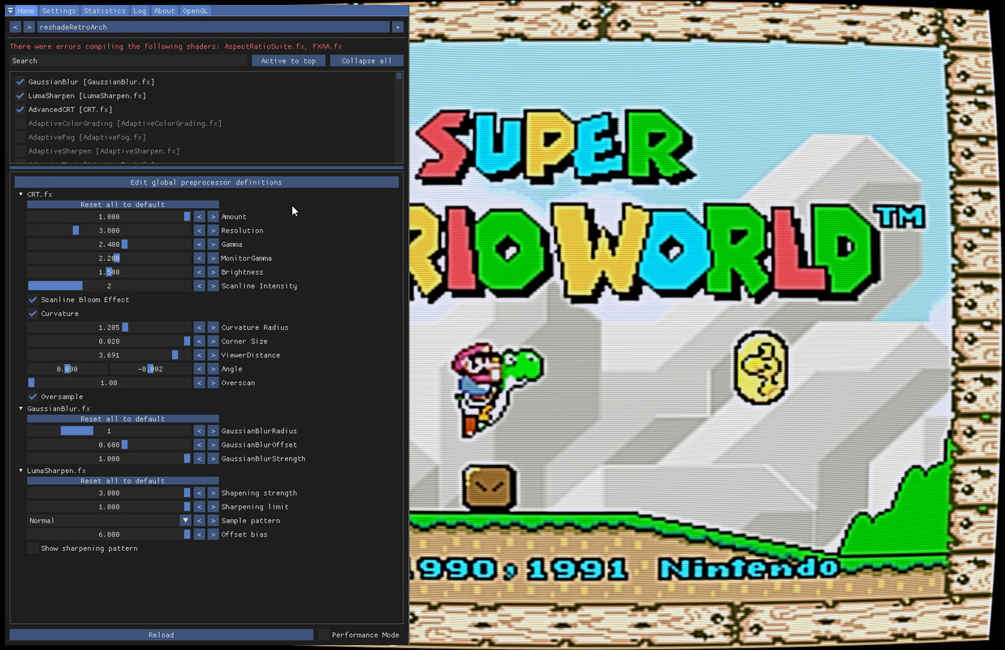Open Sample pattern dropdown showing Normal

tap(109, 521)
